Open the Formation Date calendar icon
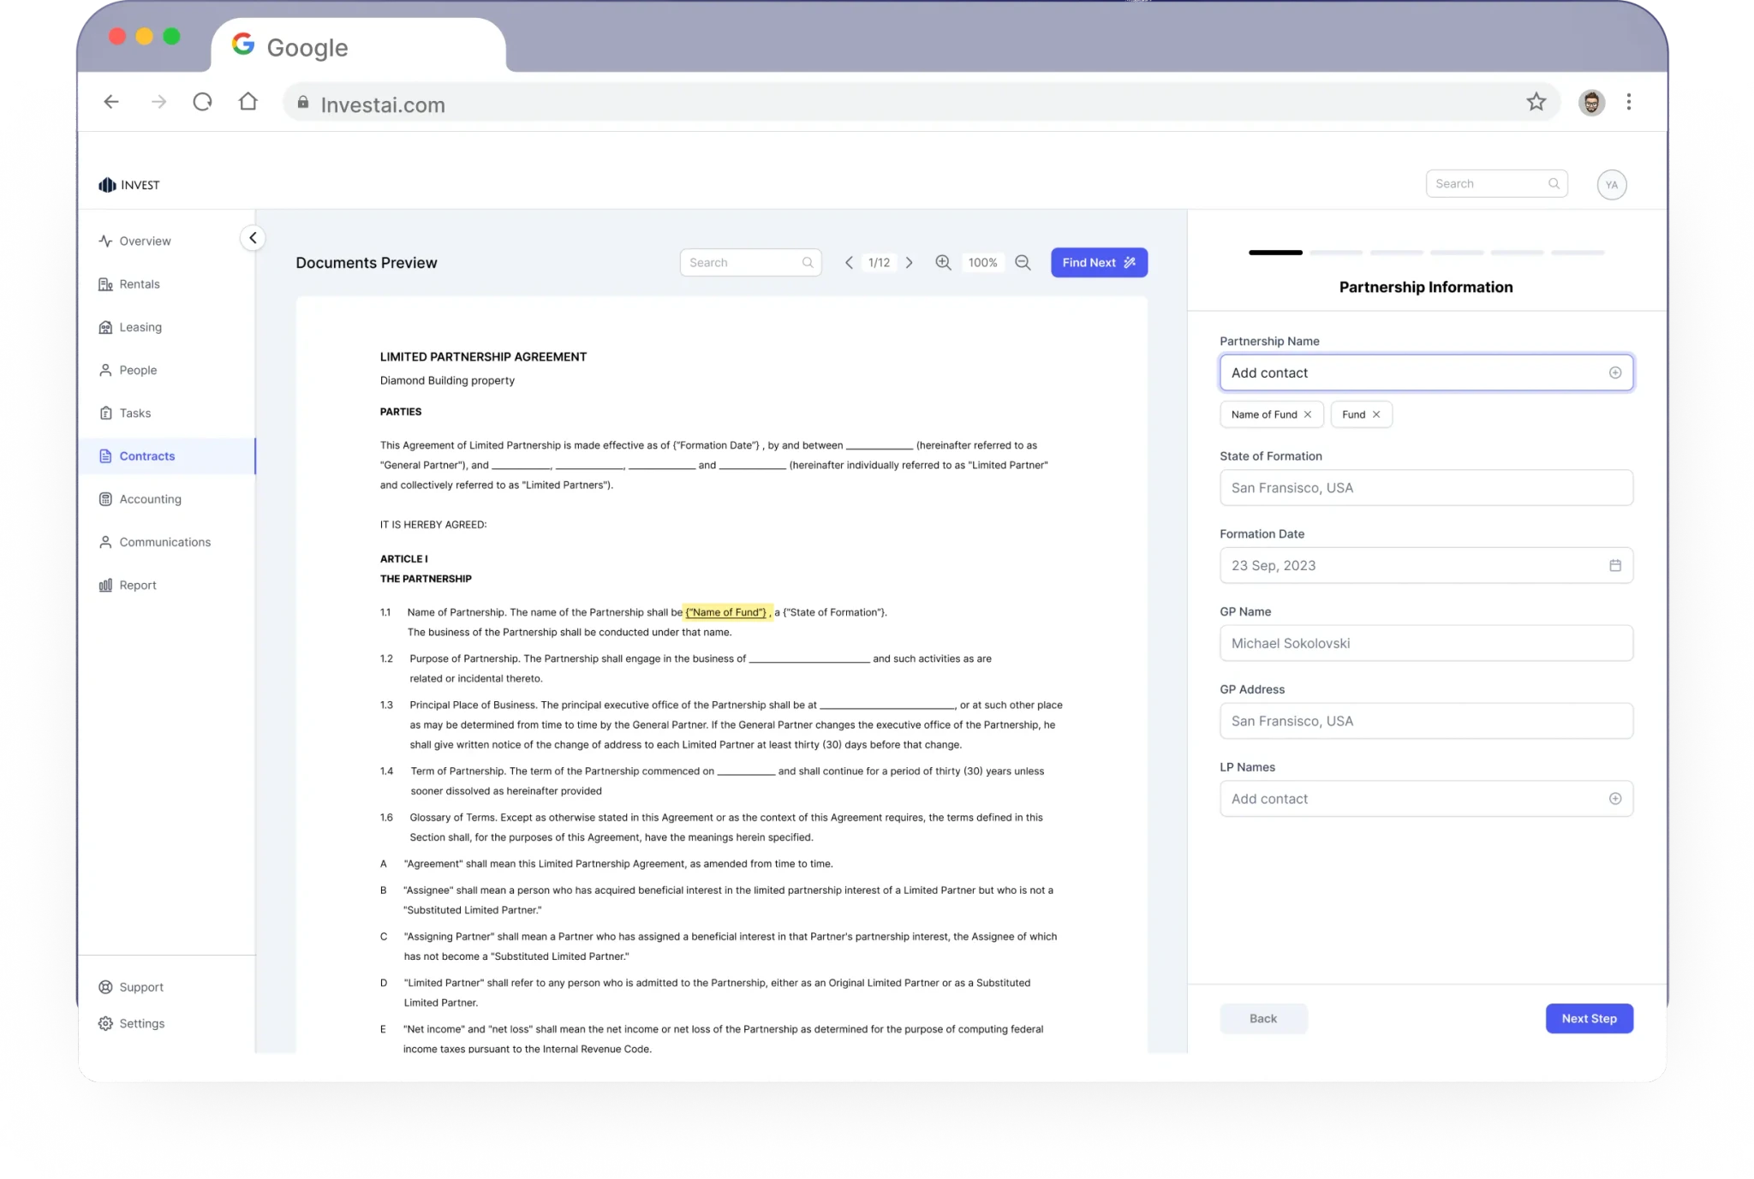This screenshot has height=1179, width=1754. click(x=1614, y=565)
